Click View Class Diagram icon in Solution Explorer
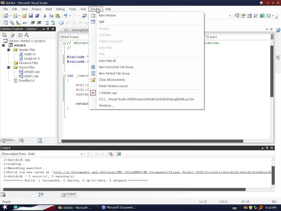Image resolution: width=281 pixels, height=211 pixels. pos(27,35)
